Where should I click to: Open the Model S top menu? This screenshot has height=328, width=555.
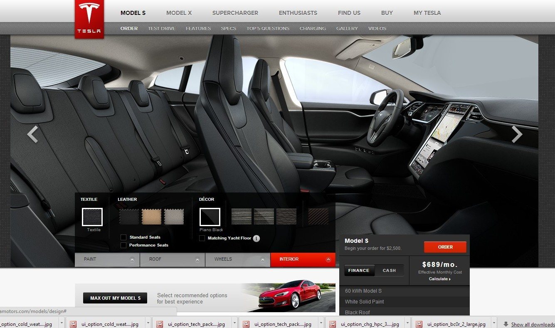133,13
